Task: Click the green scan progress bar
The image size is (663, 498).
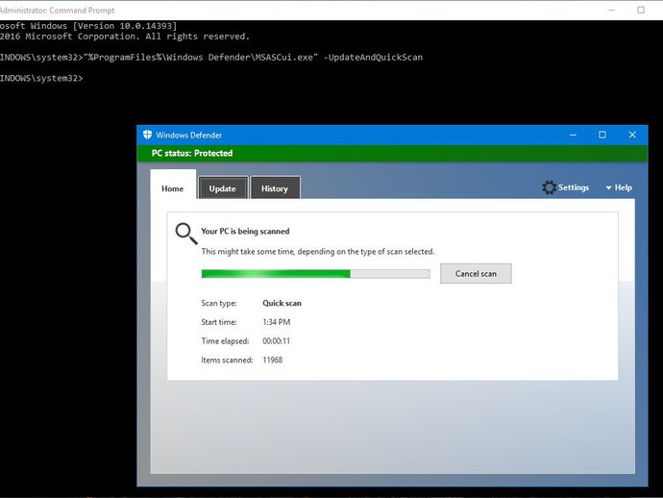Action: click(315, 274)
